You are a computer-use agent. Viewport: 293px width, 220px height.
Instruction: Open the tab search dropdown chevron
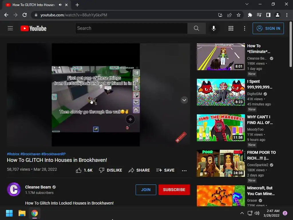tap(247, 4)
